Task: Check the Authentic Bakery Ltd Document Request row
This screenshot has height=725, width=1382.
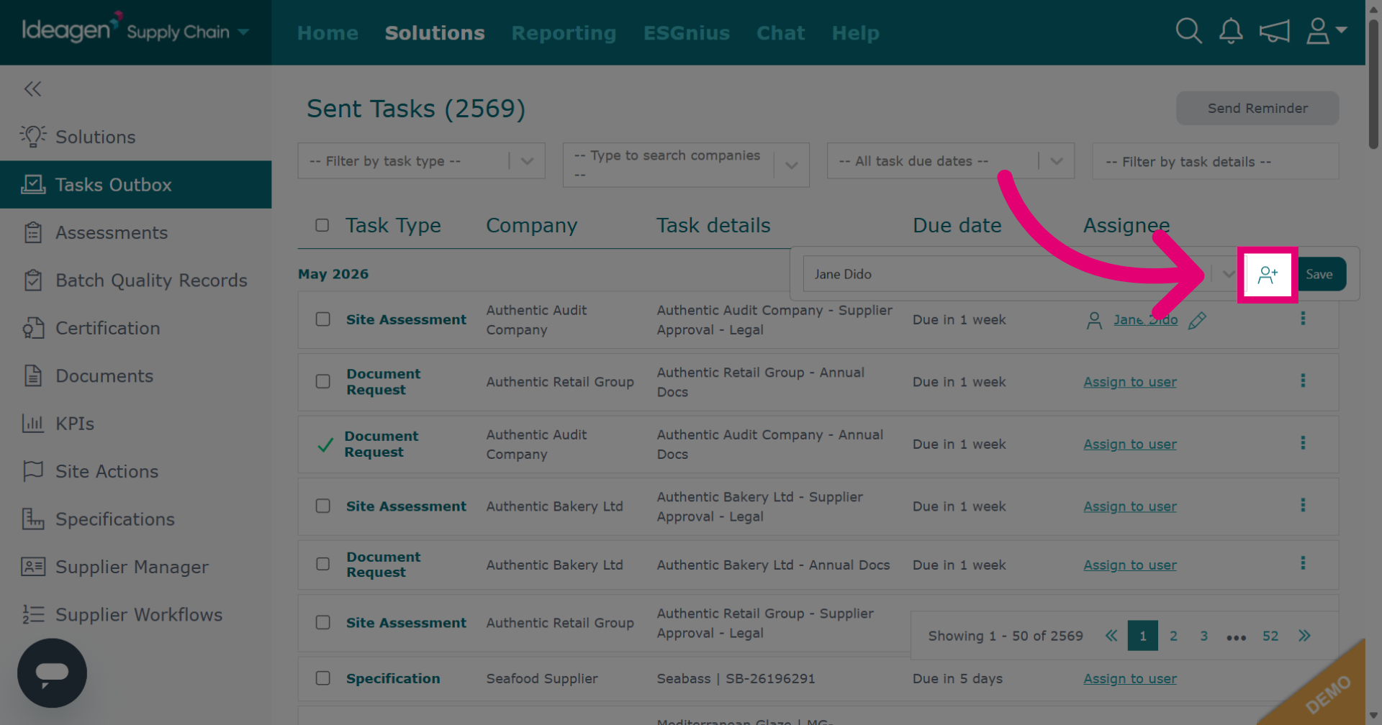Action: (x=322, y=564)
